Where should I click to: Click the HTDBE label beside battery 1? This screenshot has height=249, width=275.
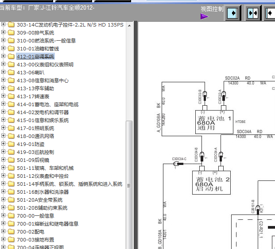[240, 122]
